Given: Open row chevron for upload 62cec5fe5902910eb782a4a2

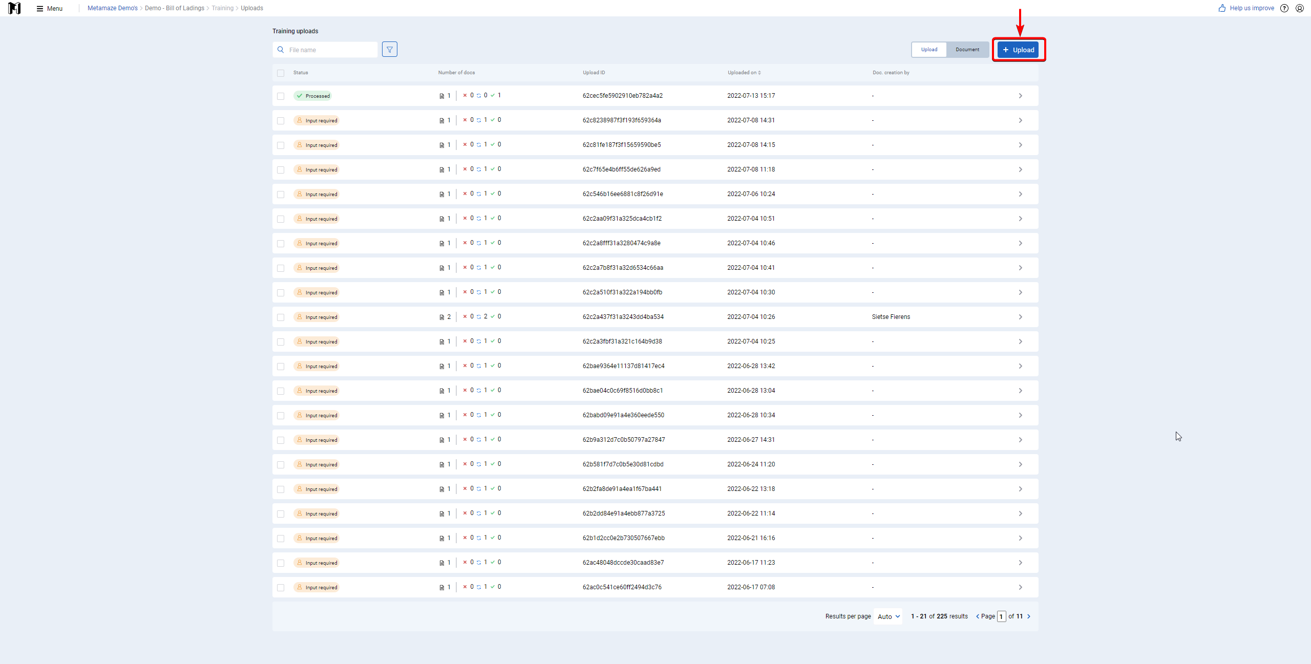Looking at the screenshot, I should (x=1020, y=96).
